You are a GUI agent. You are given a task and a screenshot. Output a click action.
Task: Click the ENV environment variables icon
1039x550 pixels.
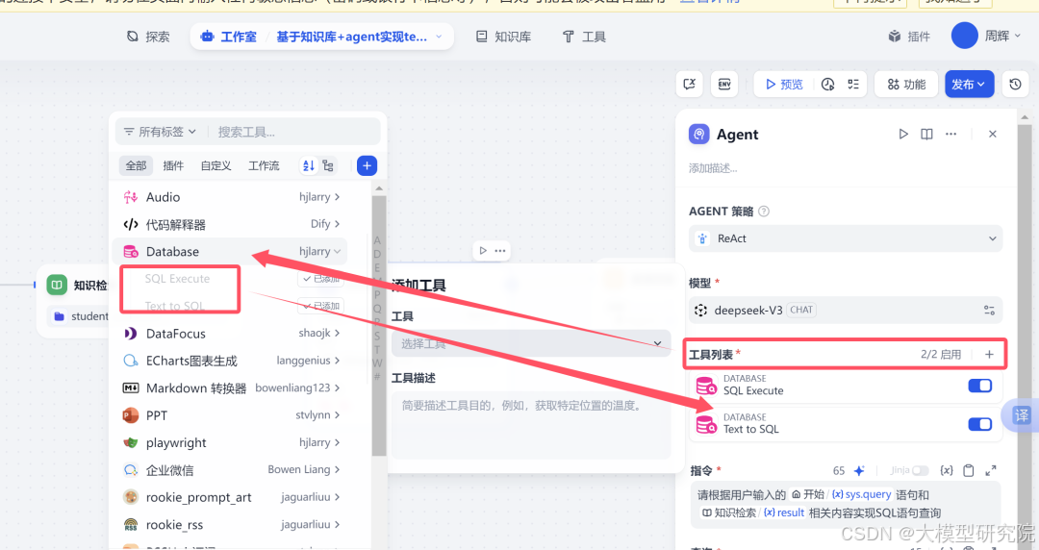coord(724,85)
